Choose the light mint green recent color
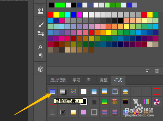The image size is (163, 121). (107, 5)
